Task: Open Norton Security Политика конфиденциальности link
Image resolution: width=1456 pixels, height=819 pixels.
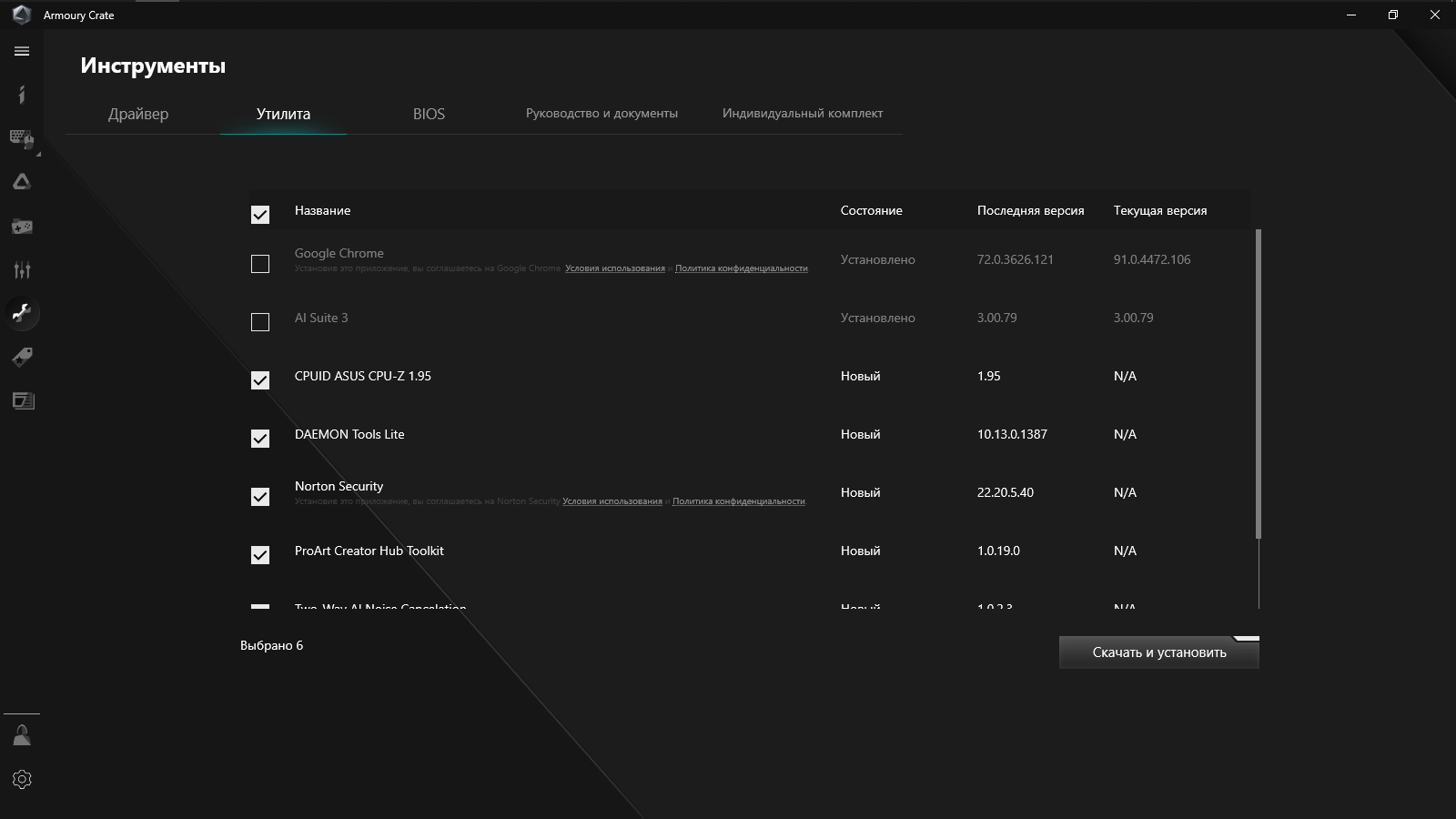Action: point(738,501)
